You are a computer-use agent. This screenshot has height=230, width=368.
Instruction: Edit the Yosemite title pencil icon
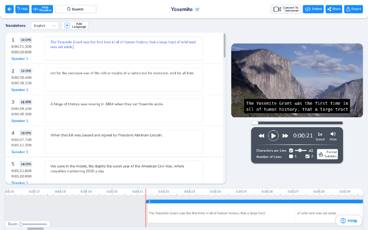197,10
